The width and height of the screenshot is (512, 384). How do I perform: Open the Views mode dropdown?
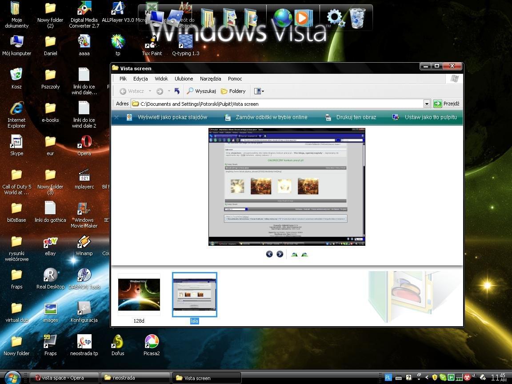(x=259, y=91)
